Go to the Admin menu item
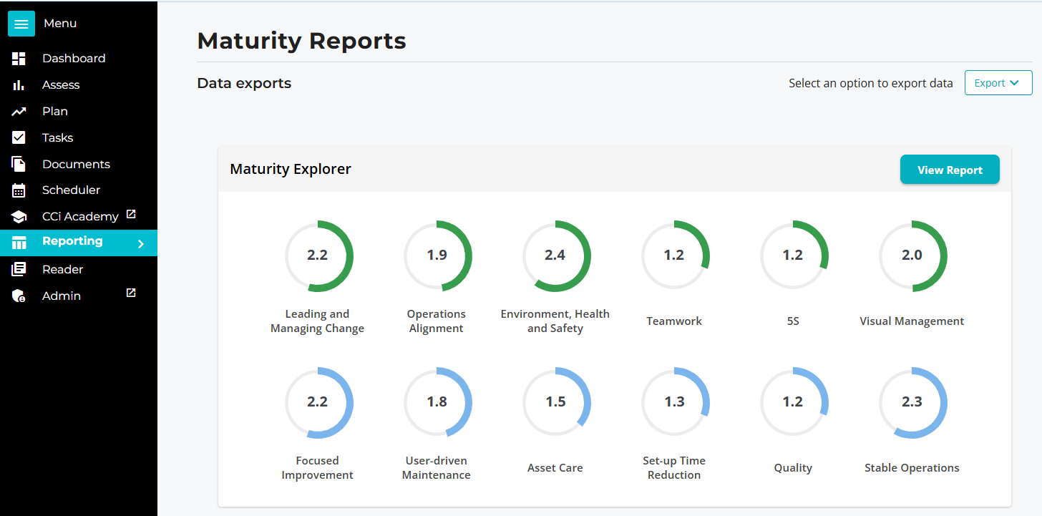 [62, 296]
